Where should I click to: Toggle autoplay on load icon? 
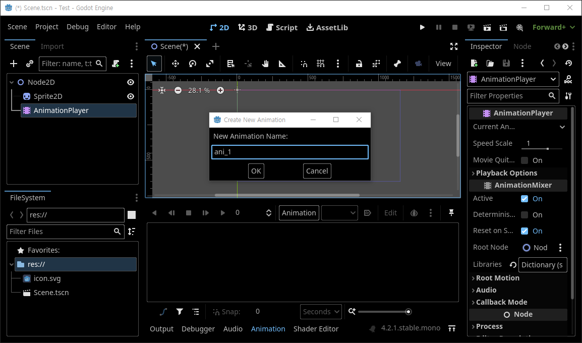(368, 213)
